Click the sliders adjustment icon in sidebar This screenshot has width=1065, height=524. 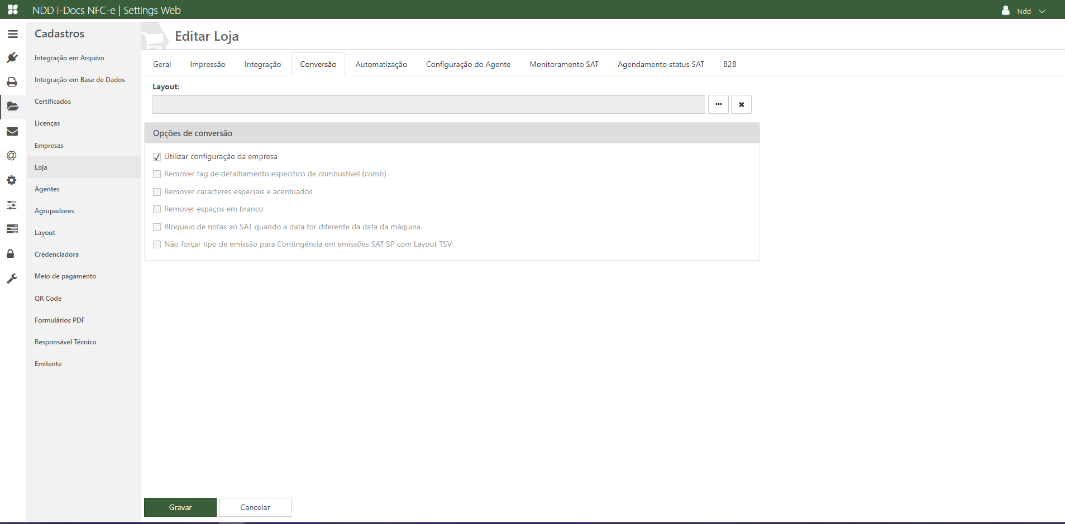[x=12, y=205]
